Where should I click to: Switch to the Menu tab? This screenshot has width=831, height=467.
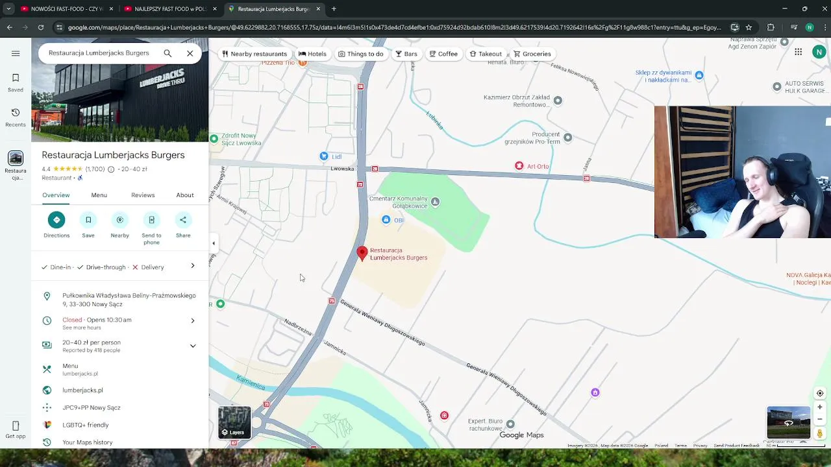click(99, 195)
